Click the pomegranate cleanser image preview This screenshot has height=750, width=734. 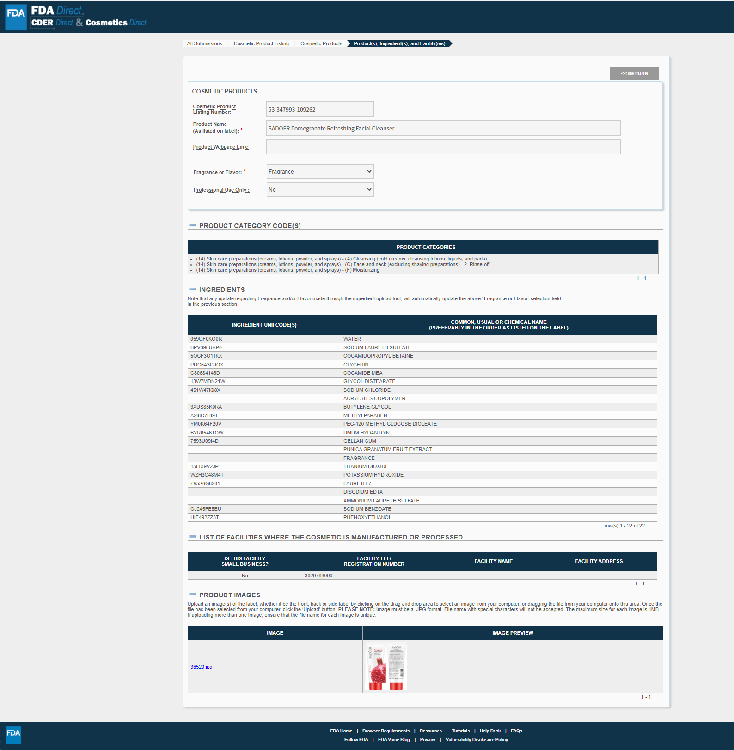tap(386, 667)
